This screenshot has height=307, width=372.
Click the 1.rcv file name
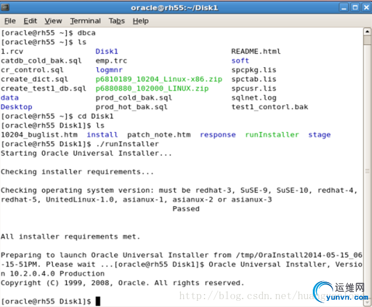pos(12,51)
